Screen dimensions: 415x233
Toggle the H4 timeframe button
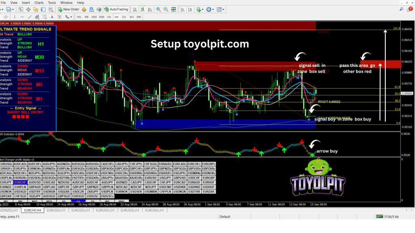[x=116, y=17]
